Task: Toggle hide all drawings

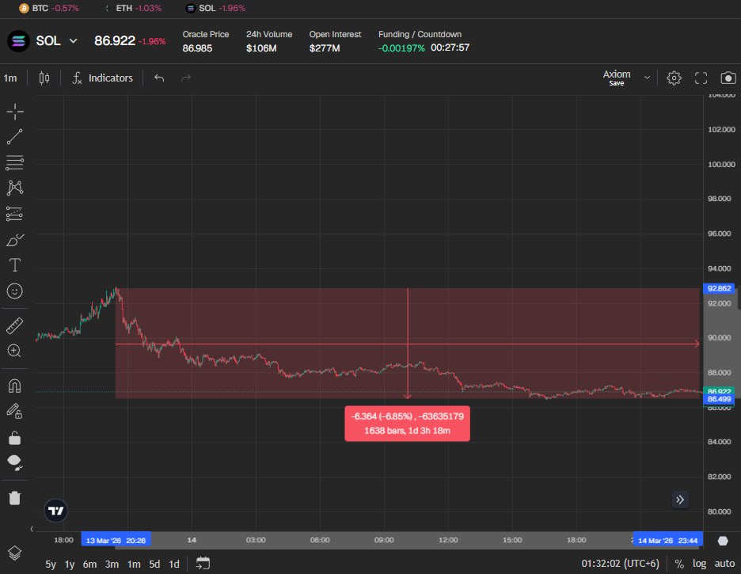Action: tap(15, 463)
